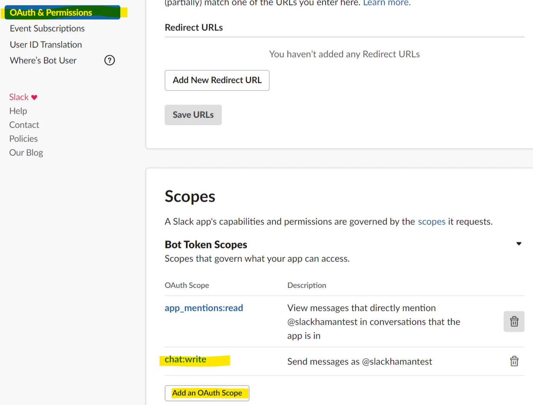Screen dimensions: 533x405
Task: Open the app_mentions:read scope link
Action: [x=204, y=308]
